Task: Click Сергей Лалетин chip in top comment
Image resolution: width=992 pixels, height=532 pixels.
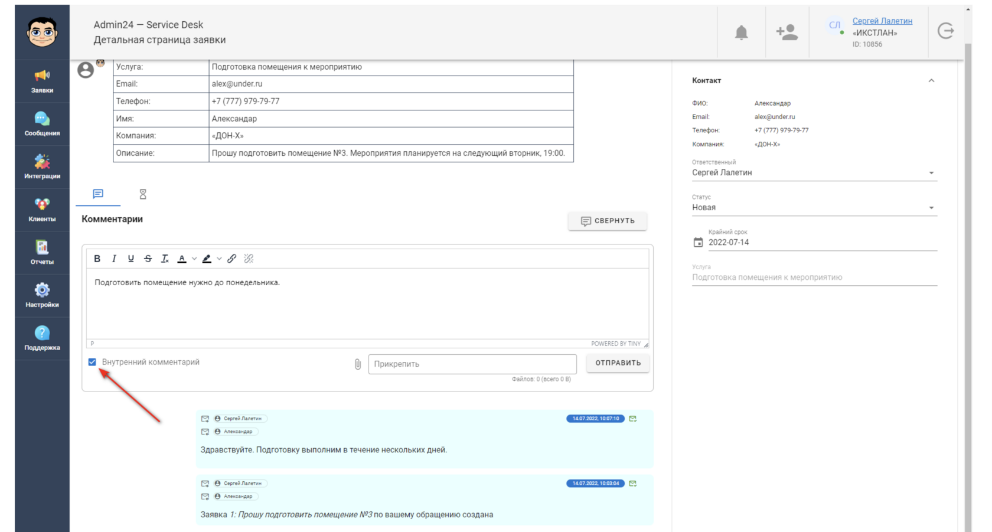Action: tap(241, 419)
